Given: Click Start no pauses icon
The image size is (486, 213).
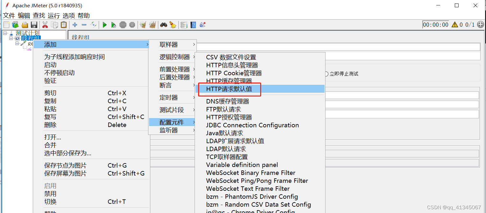Looking at the screenshot, I should pyautogui.click(x=114, y=25).
